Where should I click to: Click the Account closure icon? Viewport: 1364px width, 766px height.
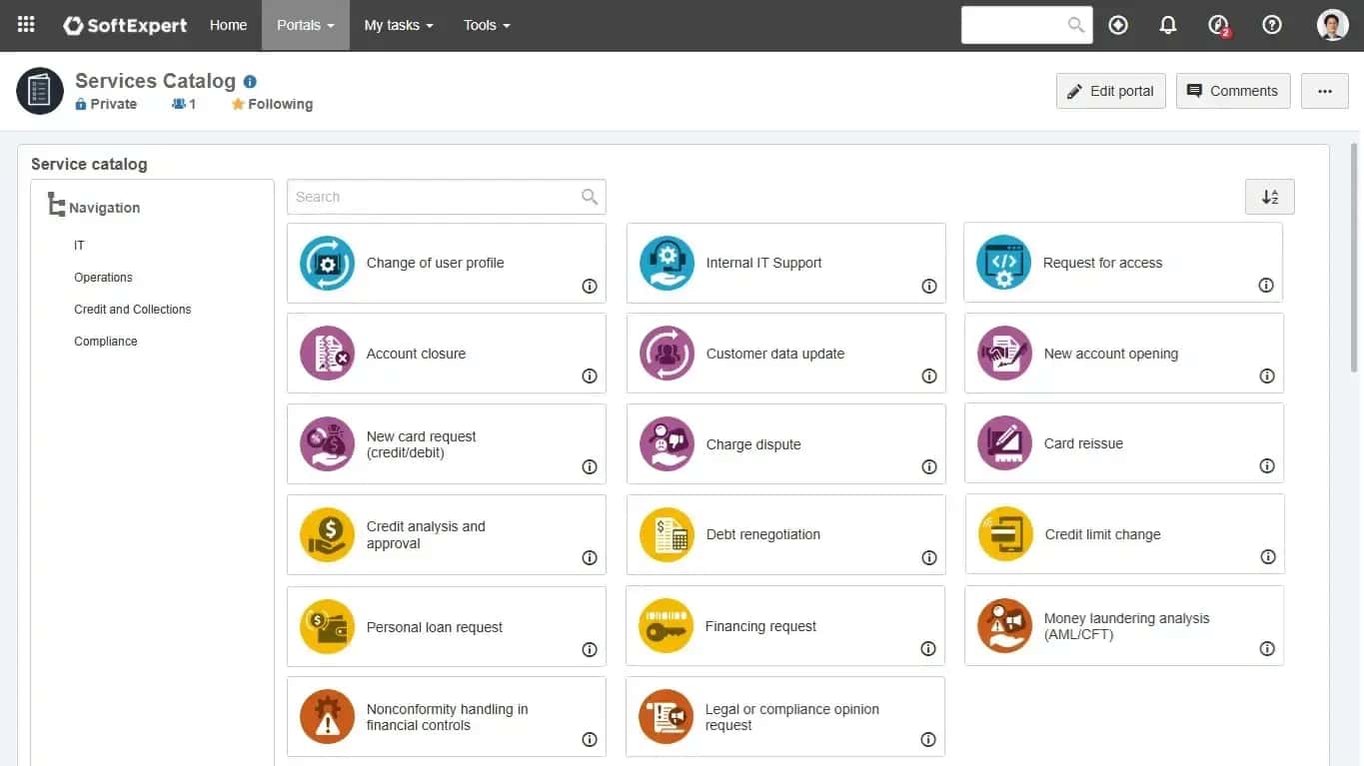328,354
